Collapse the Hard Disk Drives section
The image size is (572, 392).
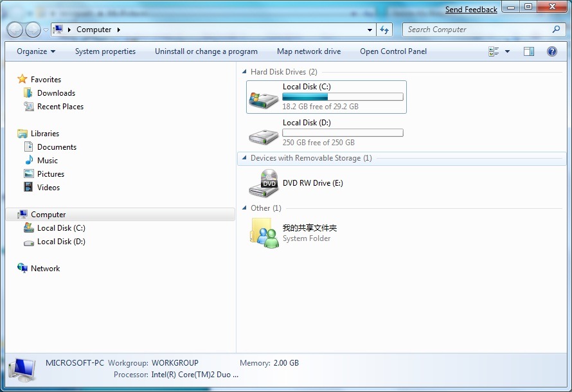point(244,71)
